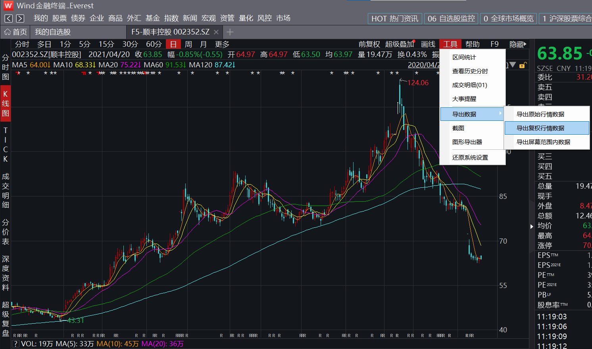Click the 1 沪深股票综合 button
This screenshot has height=349, width=592.
tap(566, 19)
